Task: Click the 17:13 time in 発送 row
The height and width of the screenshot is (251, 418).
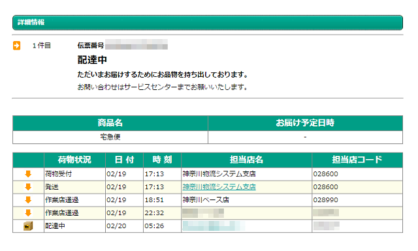Action: coord(163,187)
